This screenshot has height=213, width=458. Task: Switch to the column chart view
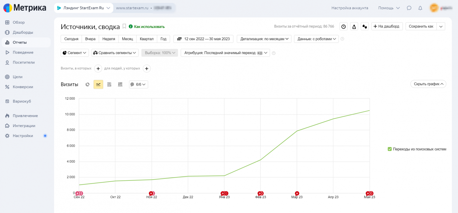(120, 85)
